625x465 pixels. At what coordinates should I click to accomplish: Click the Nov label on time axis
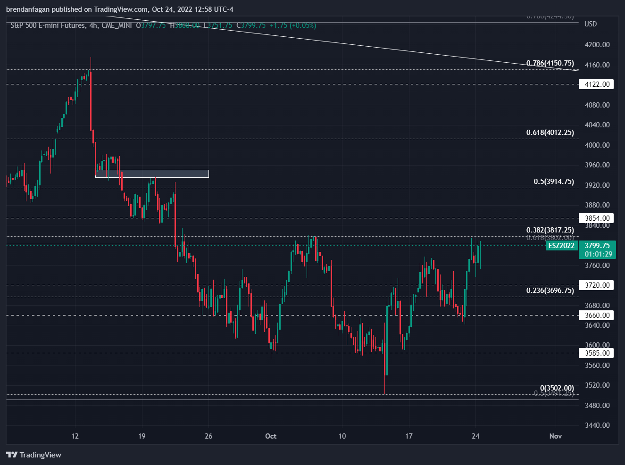556,436
